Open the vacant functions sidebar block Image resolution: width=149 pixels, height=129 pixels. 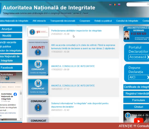pyautogui.click(x=11, y=46)
